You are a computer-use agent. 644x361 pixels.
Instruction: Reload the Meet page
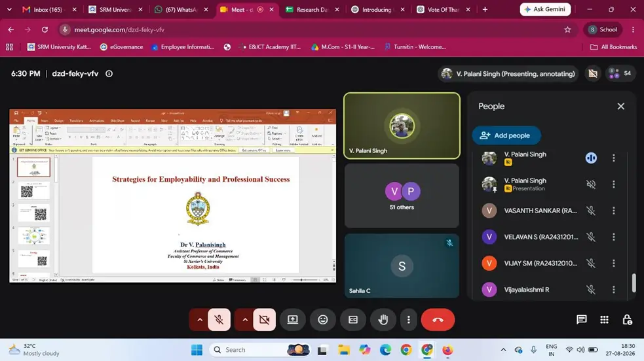(x=45, y=29)
